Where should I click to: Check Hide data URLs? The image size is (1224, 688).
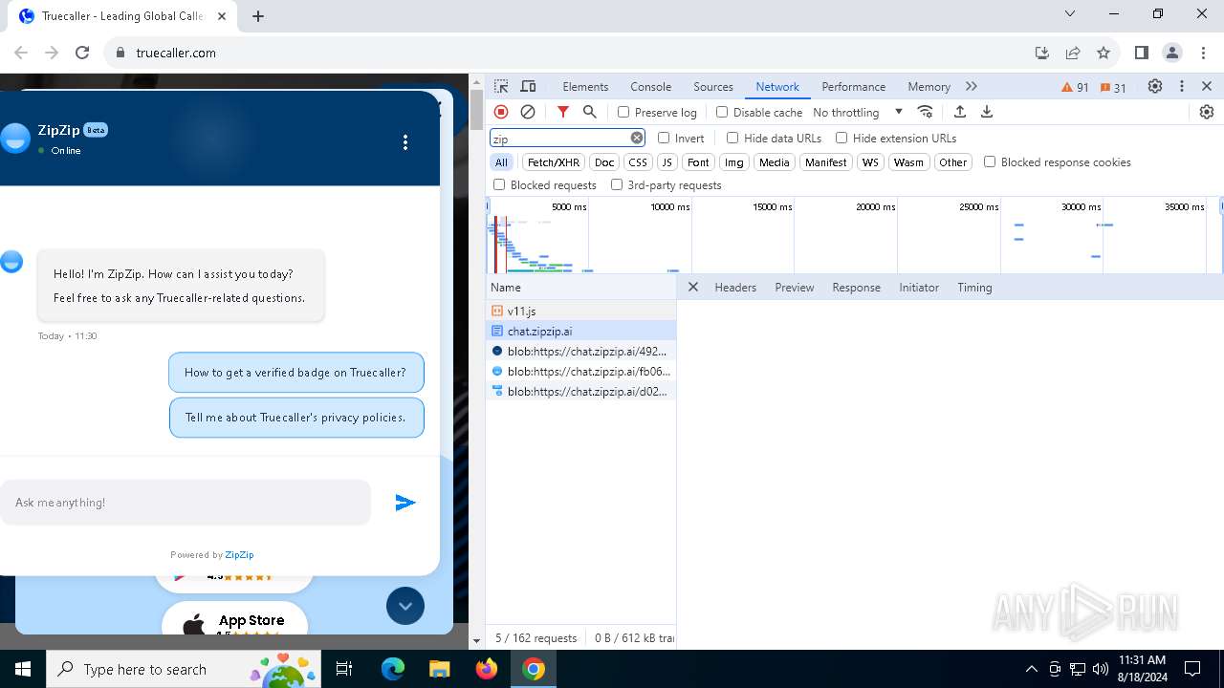tap(732, 138)
